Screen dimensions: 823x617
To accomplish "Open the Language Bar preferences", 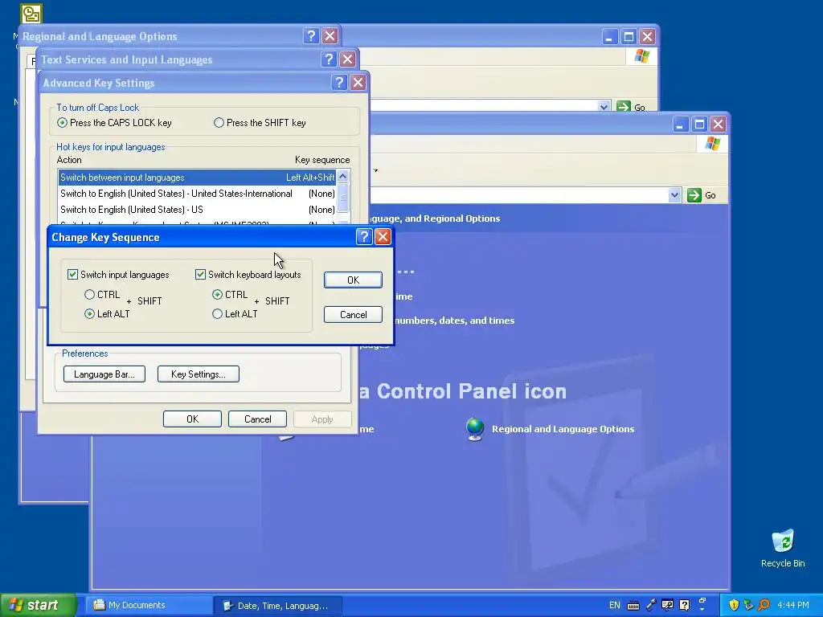I will 104,374.
